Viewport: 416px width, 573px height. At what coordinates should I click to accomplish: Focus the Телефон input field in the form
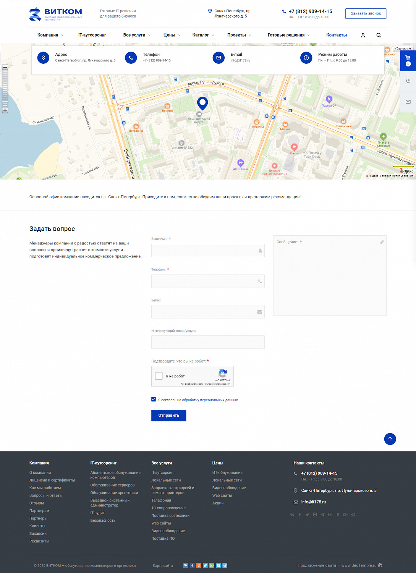[208, 281]
